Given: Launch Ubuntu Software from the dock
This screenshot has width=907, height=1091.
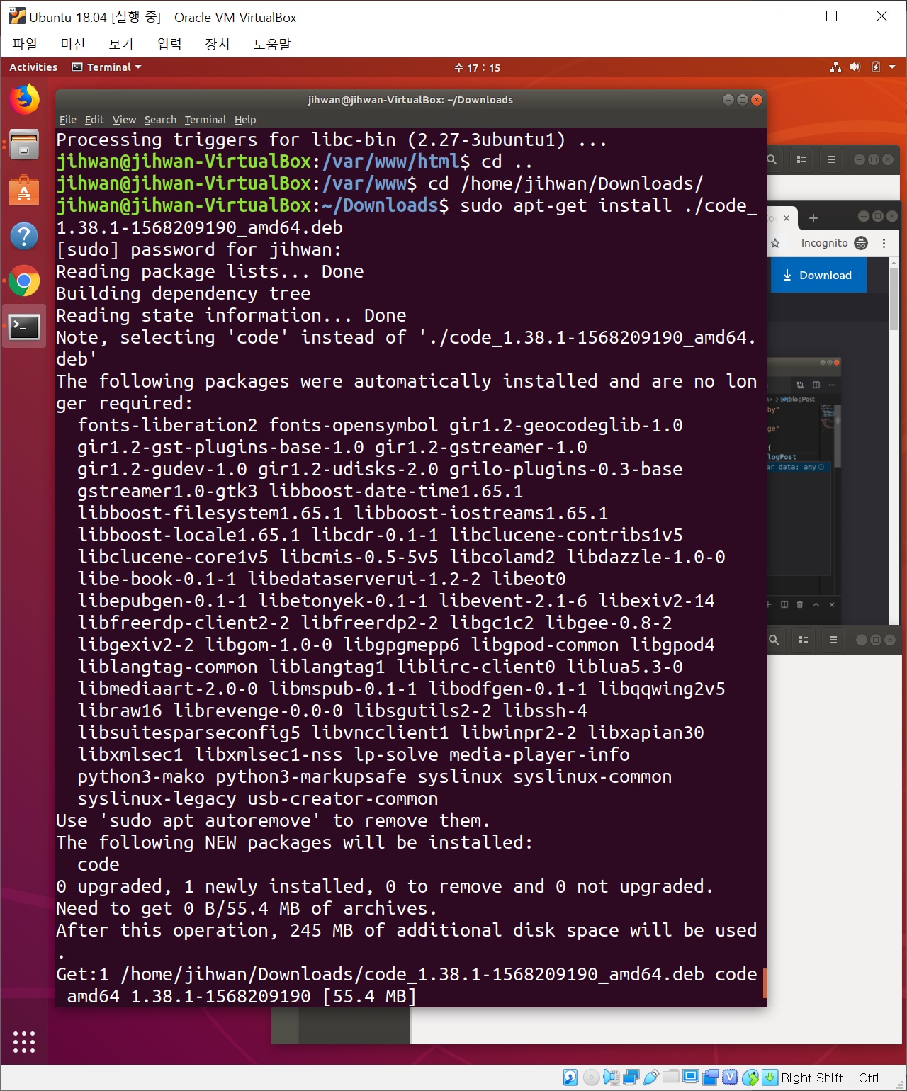Looking at the screenshot, I should tap(24, 190).
